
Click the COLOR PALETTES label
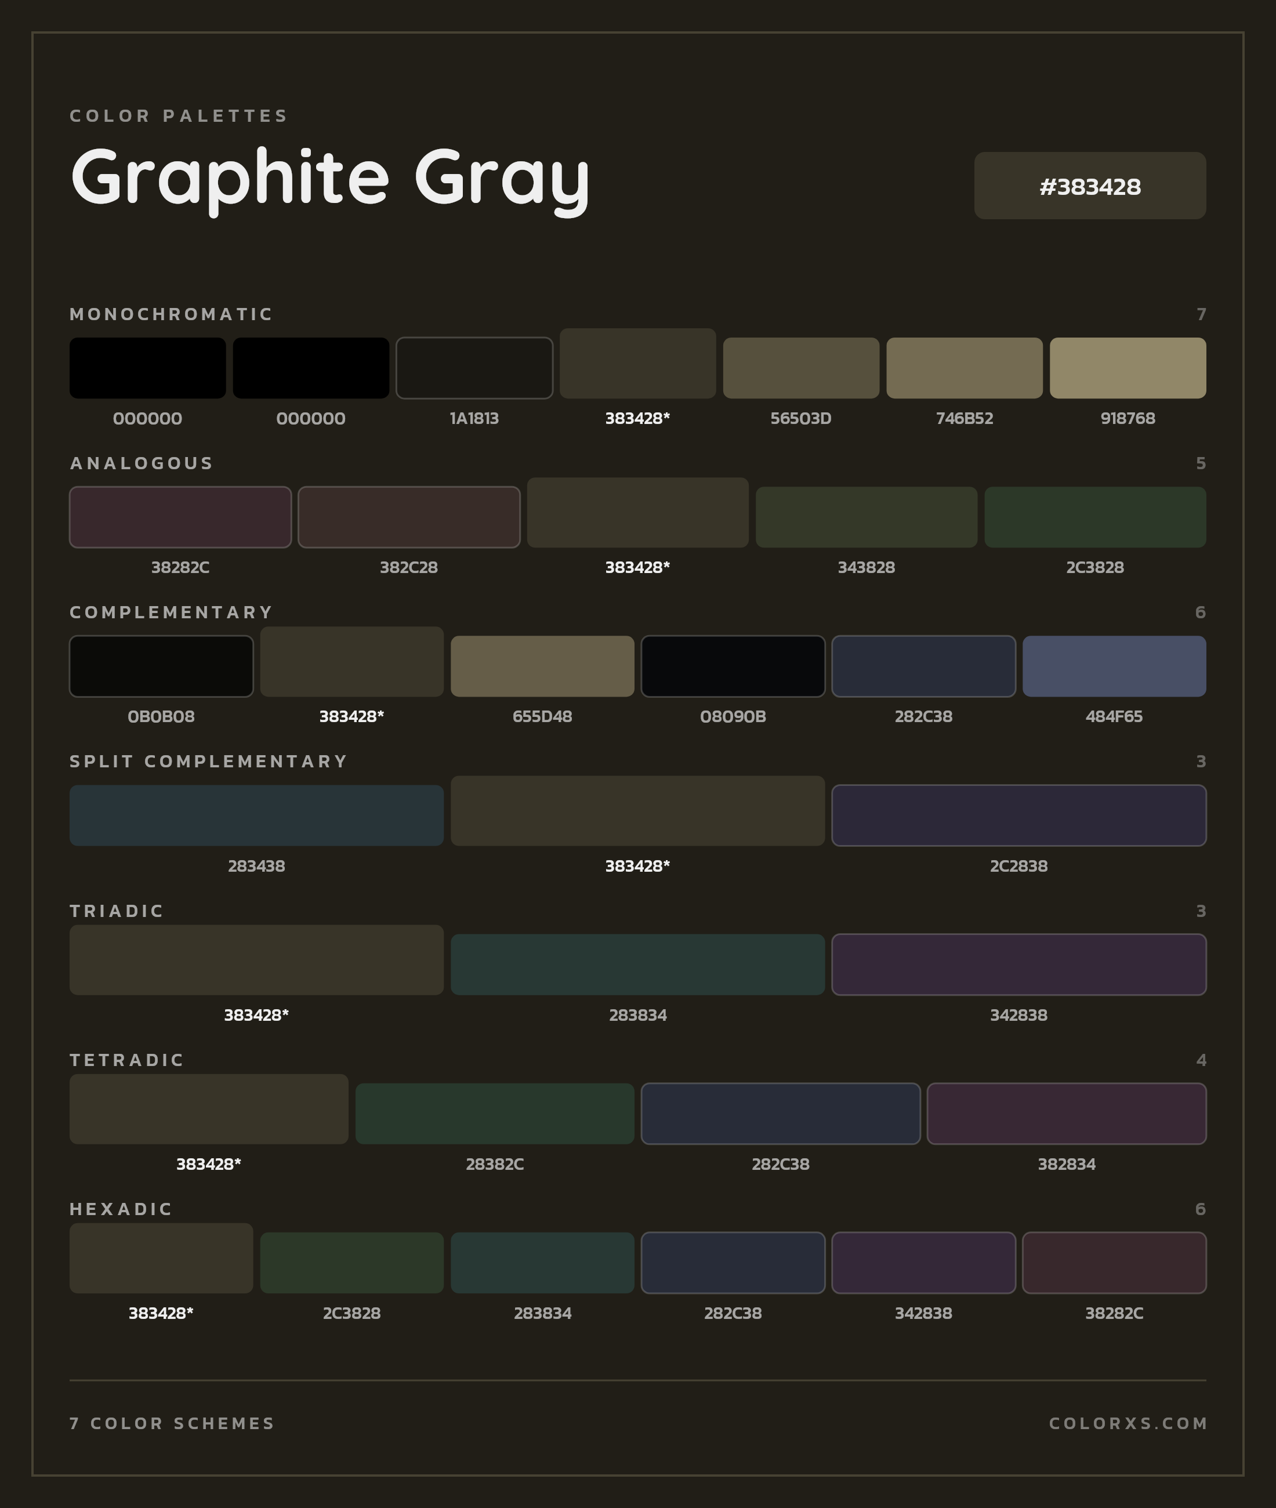coord(179,116)
